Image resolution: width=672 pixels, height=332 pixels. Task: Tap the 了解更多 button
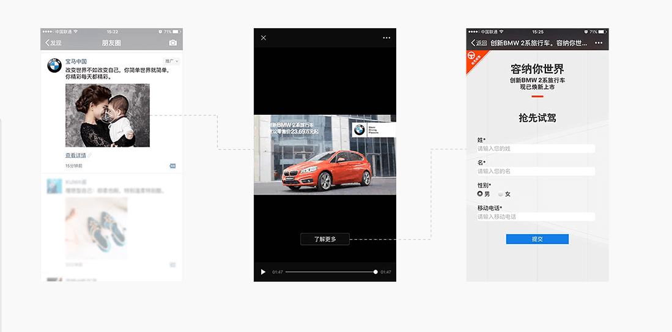click(x=325, y=239)
